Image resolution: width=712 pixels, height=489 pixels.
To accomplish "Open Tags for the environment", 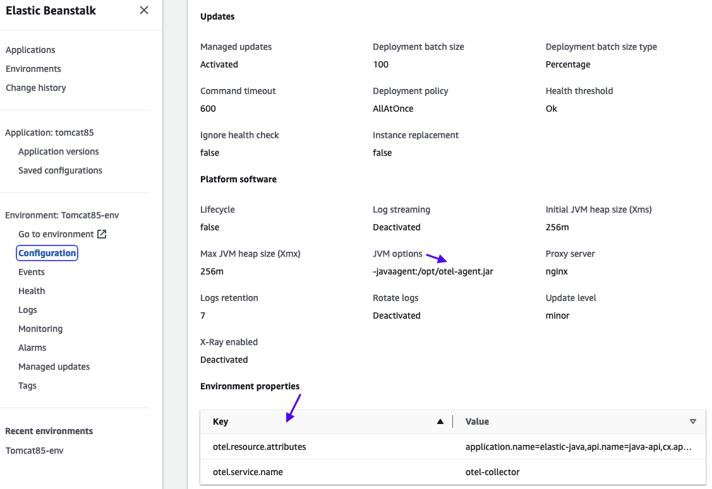I will click(x=27, y=386).
